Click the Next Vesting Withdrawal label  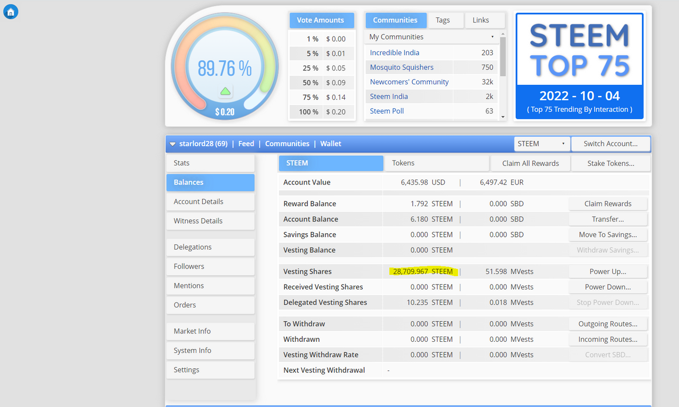(x=324, y=370)
